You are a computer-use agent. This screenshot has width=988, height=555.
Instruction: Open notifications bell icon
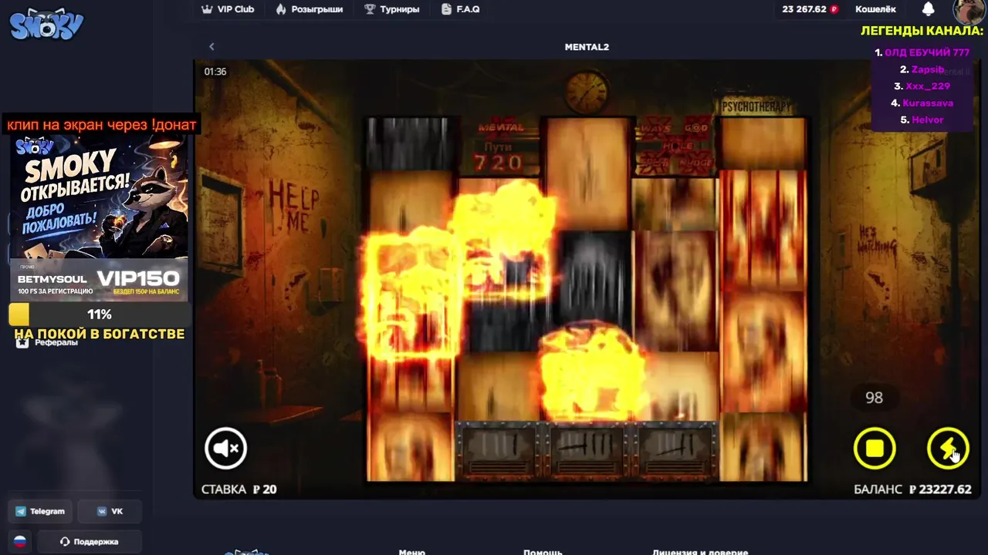click(929, 9)
